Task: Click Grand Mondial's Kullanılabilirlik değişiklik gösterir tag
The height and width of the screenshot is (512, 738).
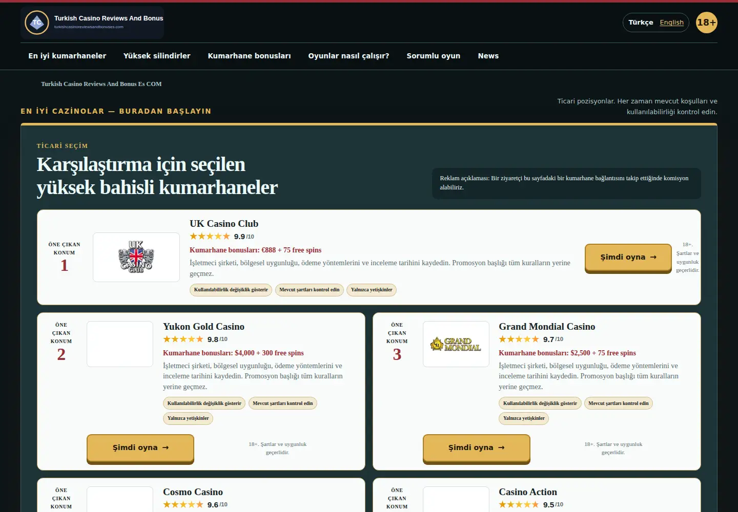Action: (x=540, y=403)
